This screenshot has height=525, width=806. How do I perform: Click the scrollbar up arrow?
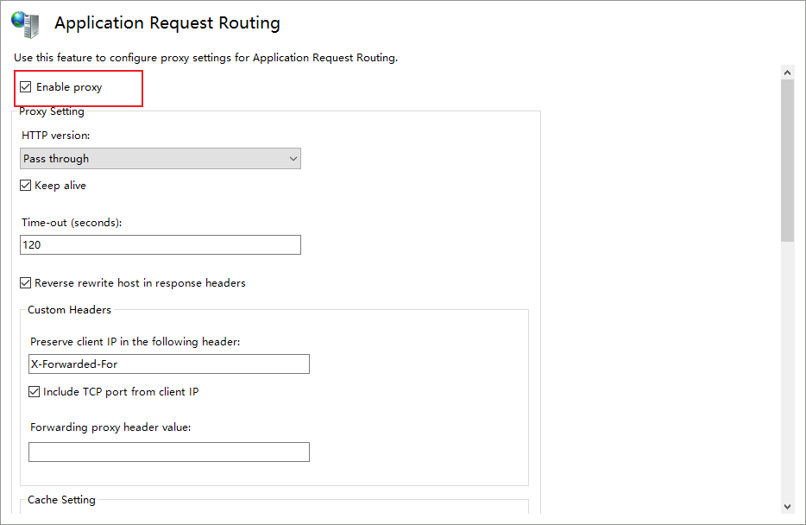(x=787, y=73)
